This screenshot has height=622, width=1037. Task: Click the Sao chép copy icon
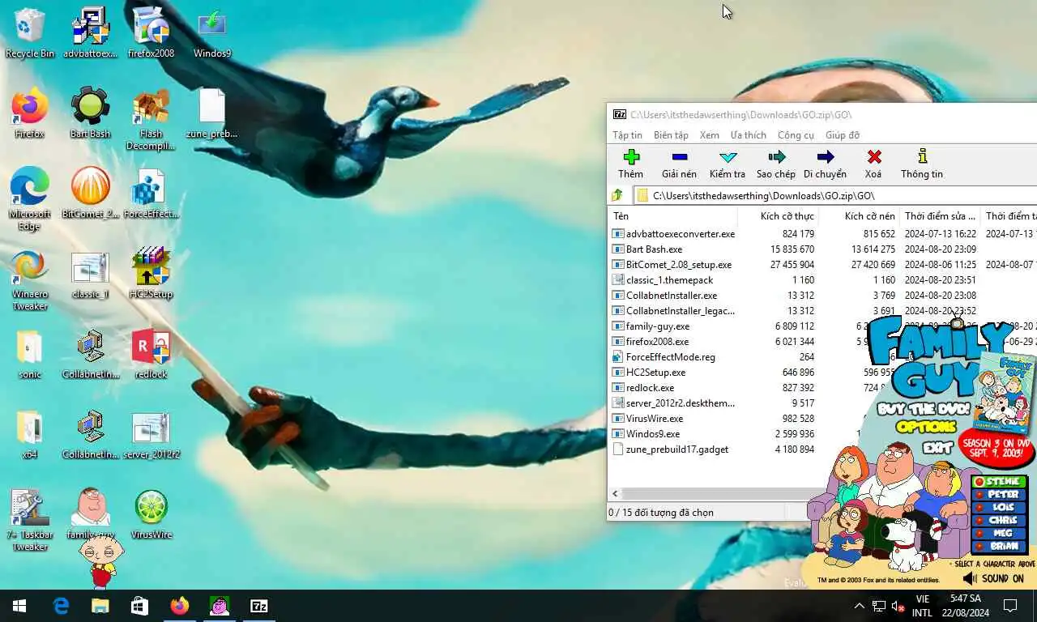(x=776, y=157)
